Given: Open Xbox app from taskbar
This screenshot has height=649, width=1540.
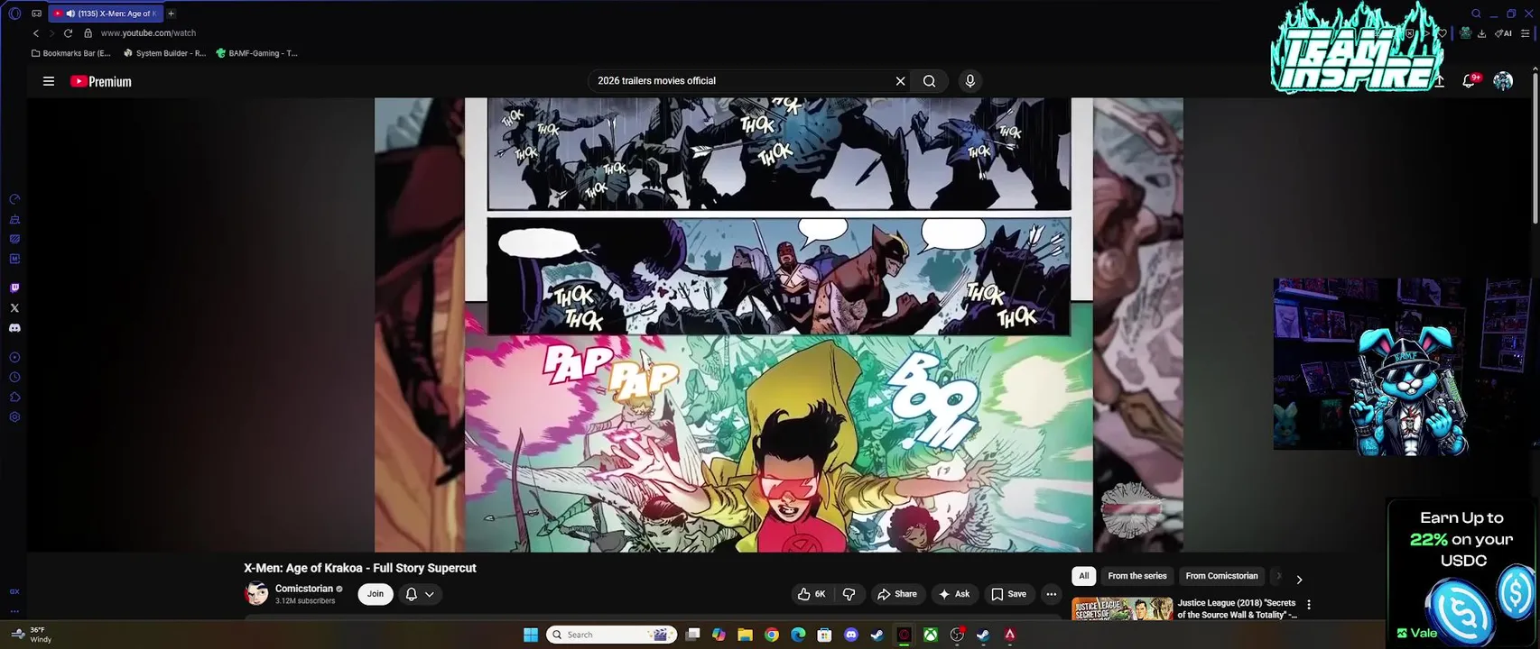Looking at the screenshot, I should click(x=930, y=635).
